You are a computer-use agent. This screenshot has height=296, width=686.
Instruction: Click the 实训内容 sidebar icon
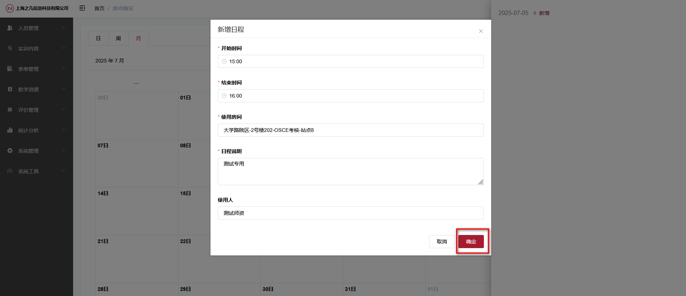tap(10, 48)
